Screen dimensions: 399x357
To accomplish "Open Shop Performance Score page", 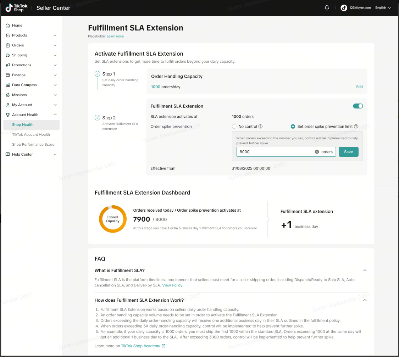I will [x=33, y=145].
